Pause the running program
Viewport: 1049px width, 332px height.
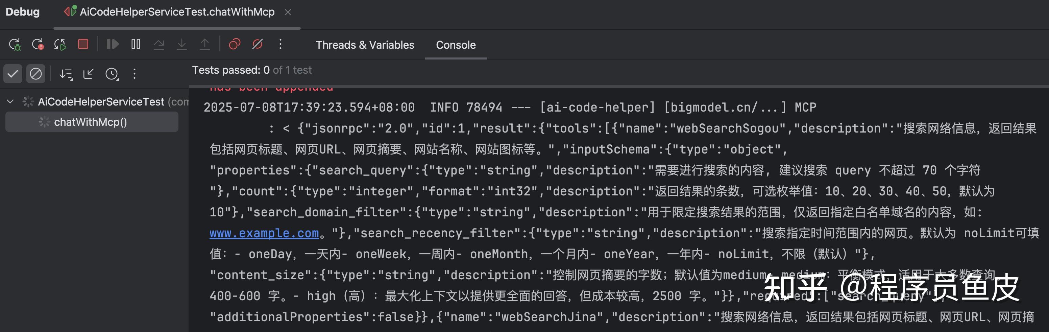[x=135, y=44]
